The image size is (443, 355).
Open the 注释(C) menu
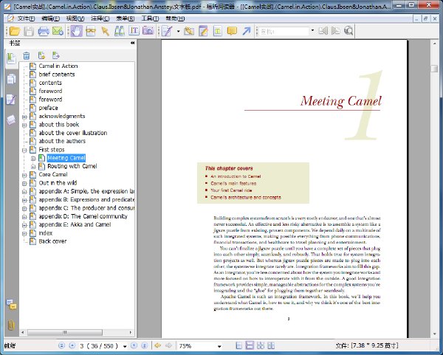point(100,18)
